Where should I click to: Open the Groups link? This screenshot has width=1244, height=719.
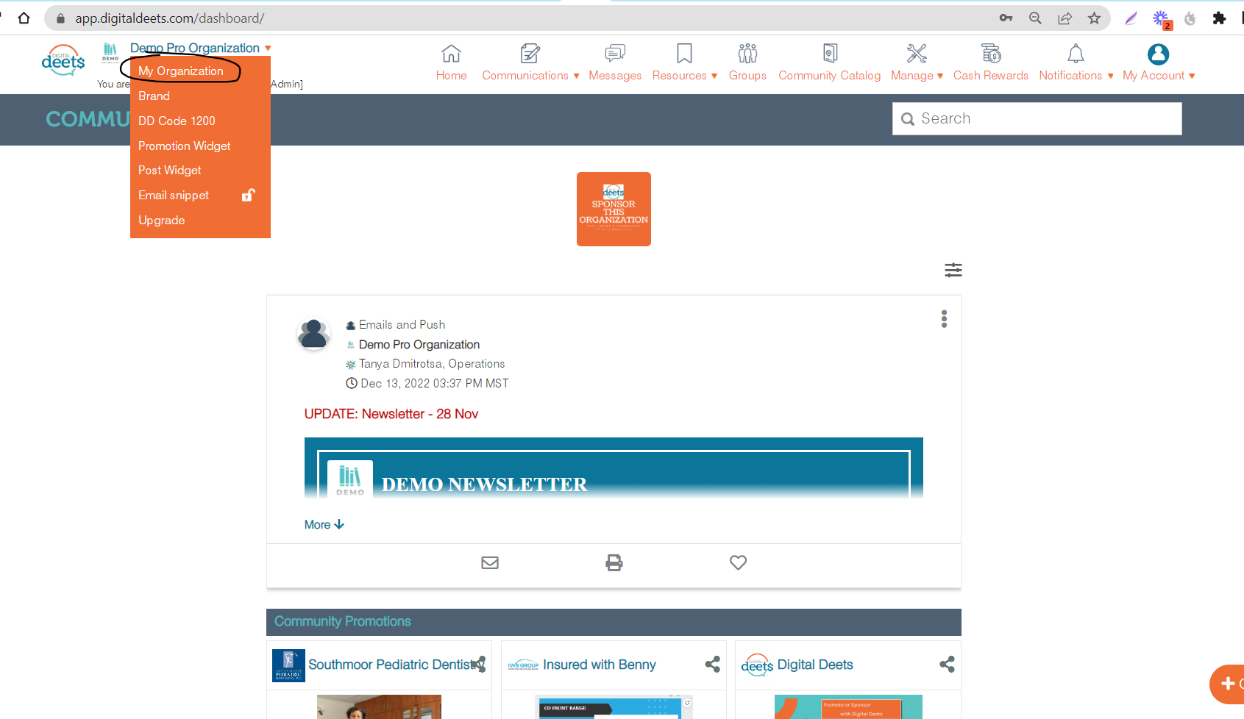[x=747, y=76]
